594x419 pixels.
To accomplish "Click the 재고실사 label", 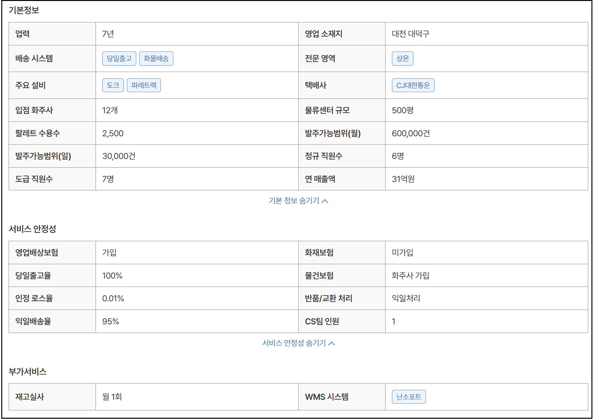I will tap(29, 397).
